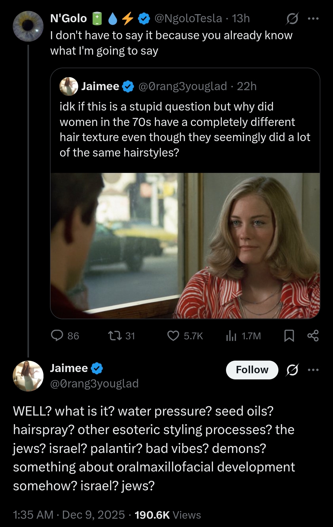This screenshot has width=333, height=527.
Task: Click the quoted post's movie still image
Action: tap(185, 245)
